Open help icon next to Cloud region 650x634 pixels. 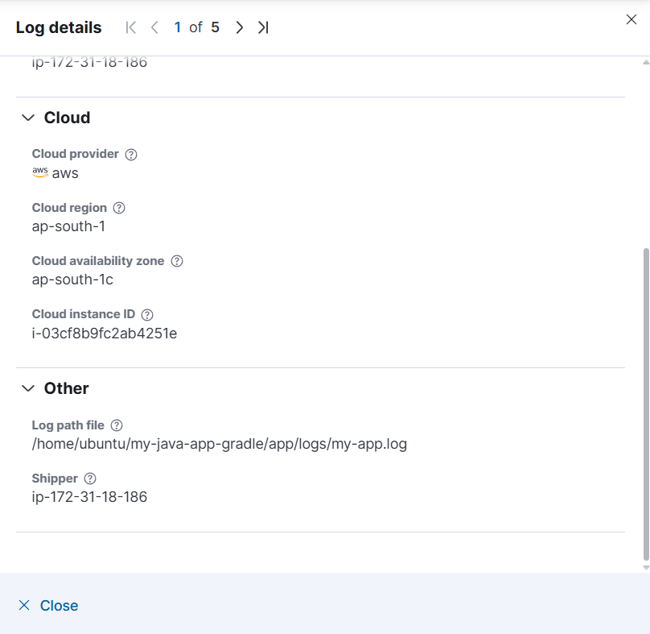coord(119,208)
